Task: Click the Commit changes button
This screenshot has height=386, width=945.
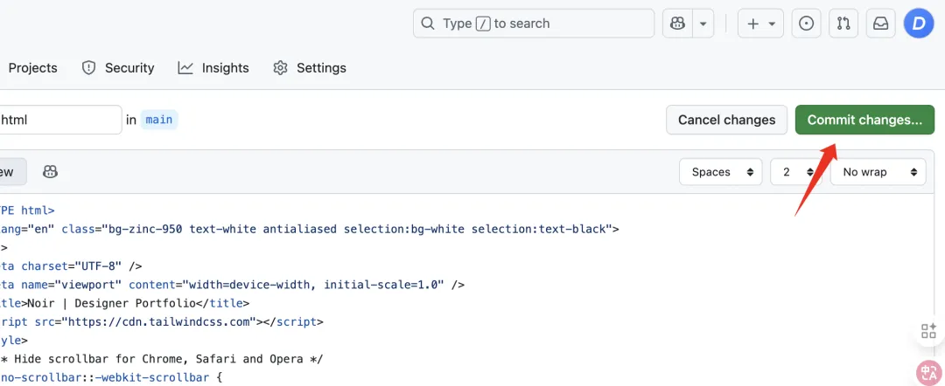Action: 864,120
